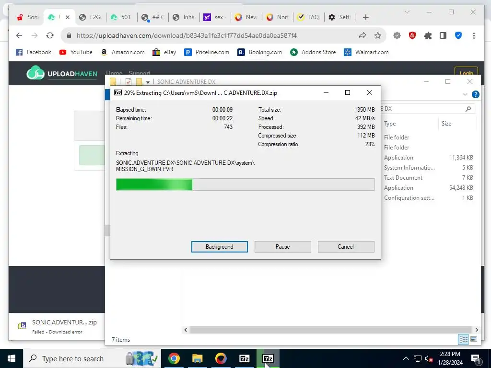Image resolution: width=491 pixels, height=368 pixels.
Task: Click the Login button on UploadHaven
Action: click(x=466, y=73)
